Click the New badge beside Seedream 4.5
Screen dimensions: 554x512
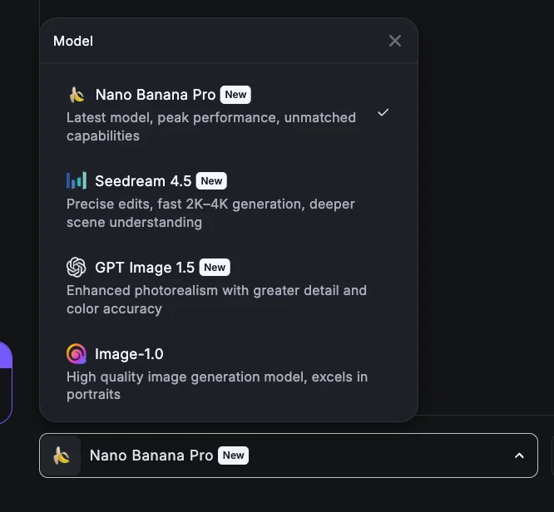pyautogui.click(x=211, y=181)
